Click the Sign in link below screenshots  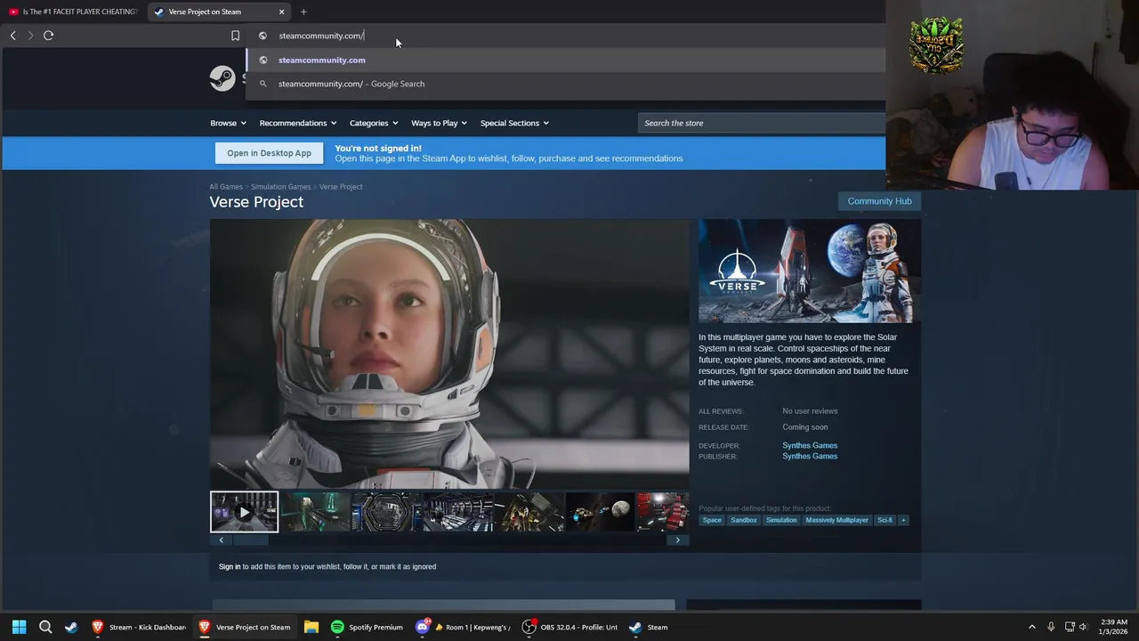[x=230, y=566]
